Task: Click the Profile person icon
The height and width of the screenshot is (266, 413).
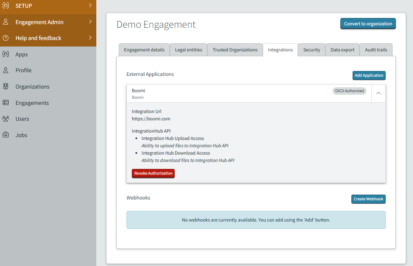Action: coord(6,70)
